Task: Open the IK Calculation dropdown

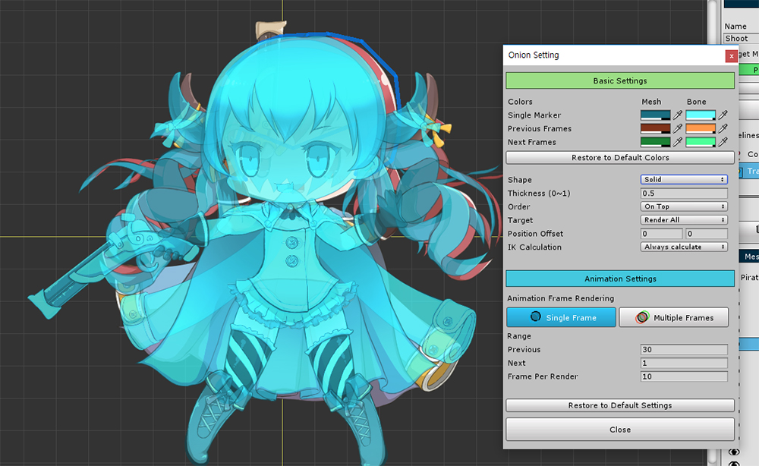Action: tap(684, 247)
